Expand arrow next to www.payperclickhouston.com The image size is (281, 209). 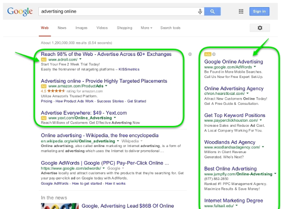(x=260, y=120)
